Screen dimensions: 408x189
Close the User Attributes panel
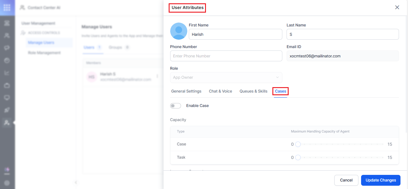click(397, 8)
